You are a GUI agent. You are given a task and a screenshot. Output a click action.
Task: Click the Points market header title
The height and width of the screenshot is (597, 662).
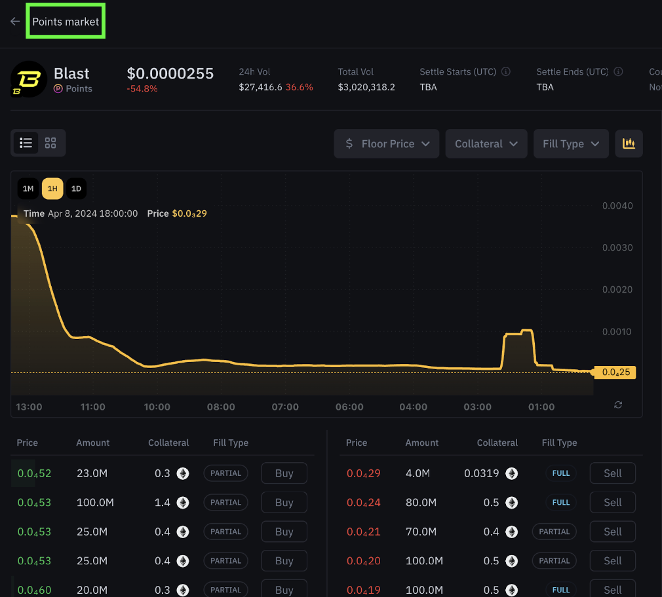pyautogui.click(x=66, y=22)
